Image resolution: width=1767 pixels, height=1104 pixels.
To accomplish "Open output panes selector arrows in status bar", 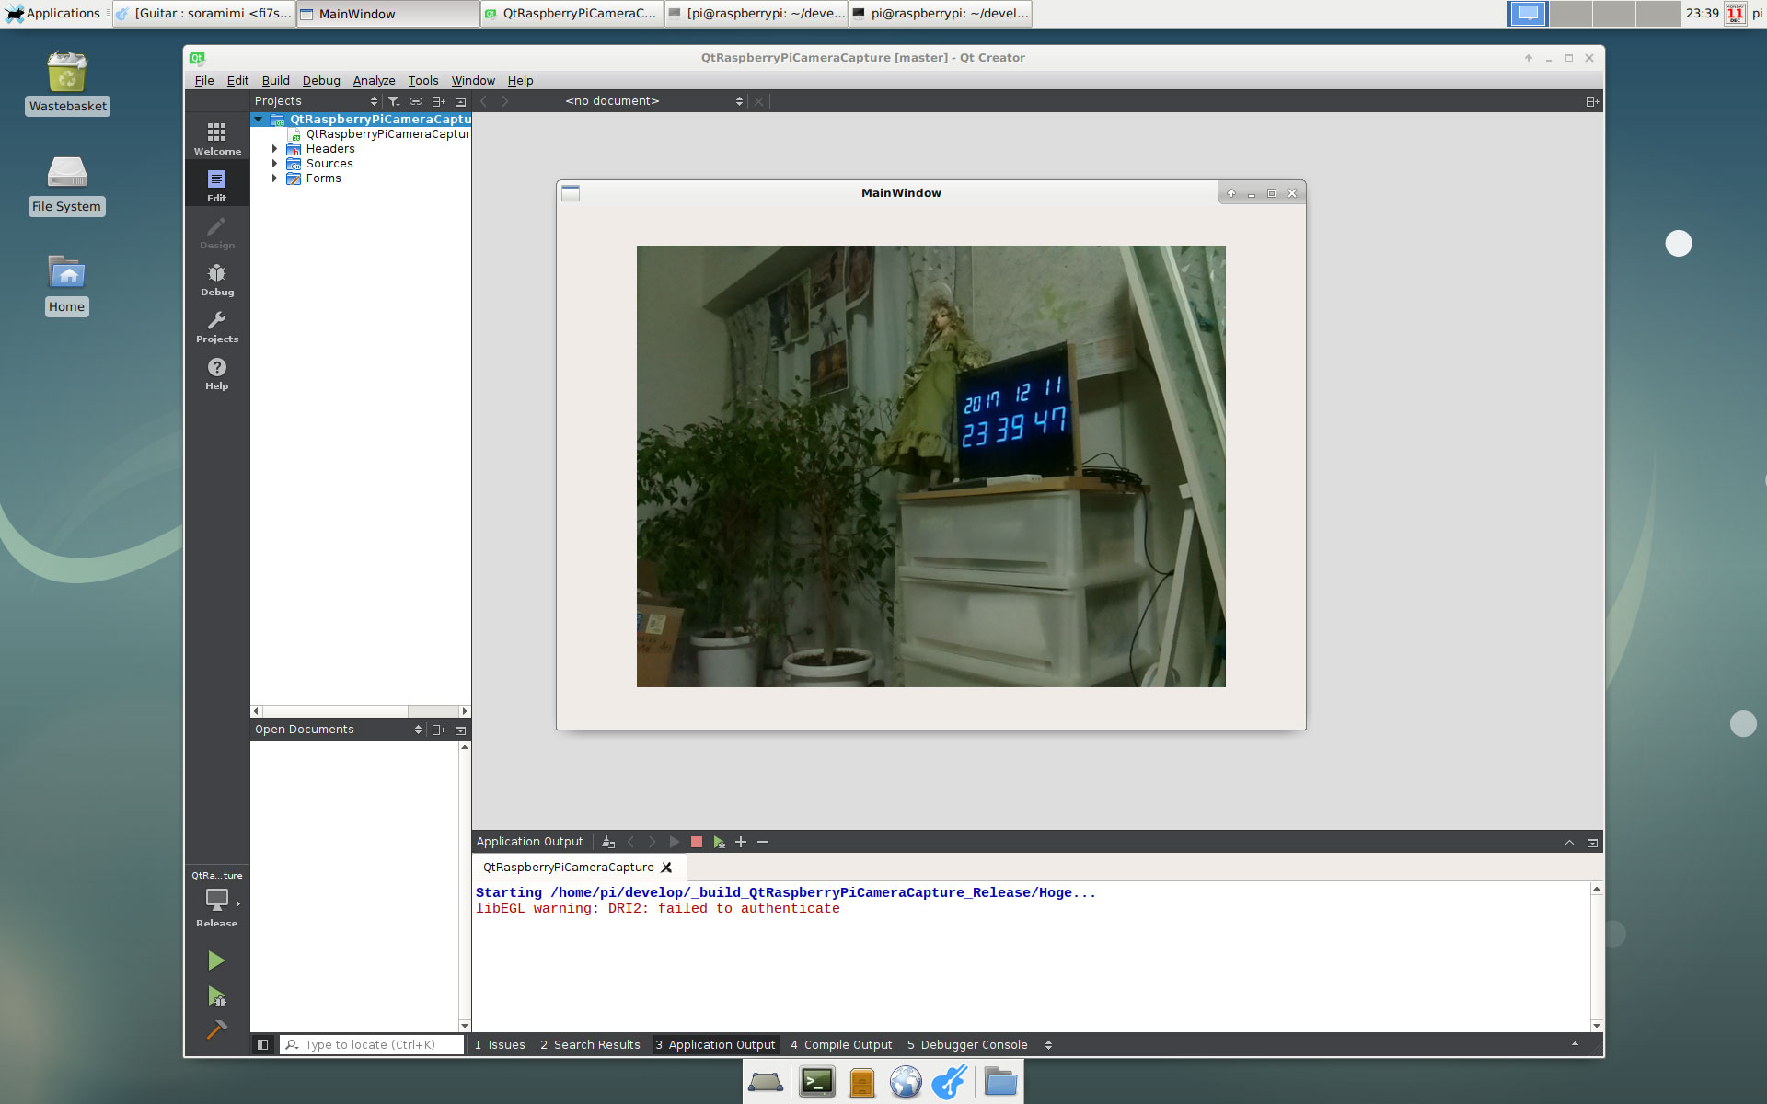I will click(1048, 1044).
